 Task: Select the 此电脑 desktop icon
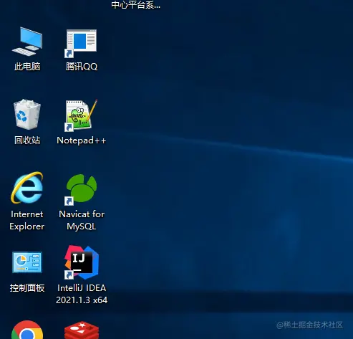27,42
